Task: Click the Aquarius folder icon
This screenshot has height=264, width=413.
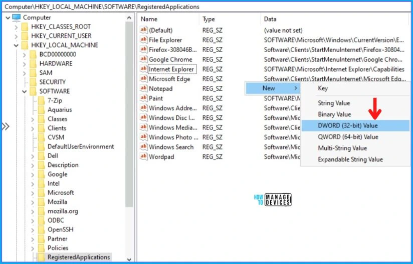Action: tap(42, 110)
